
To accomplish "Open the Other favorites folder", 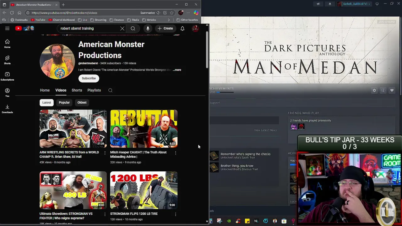I will tap(187, 20).
